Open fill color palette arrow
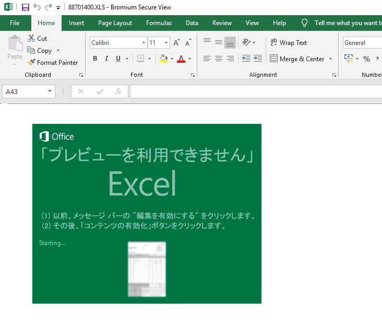Screen dimensions: 382x335 [x=172, y=59]
